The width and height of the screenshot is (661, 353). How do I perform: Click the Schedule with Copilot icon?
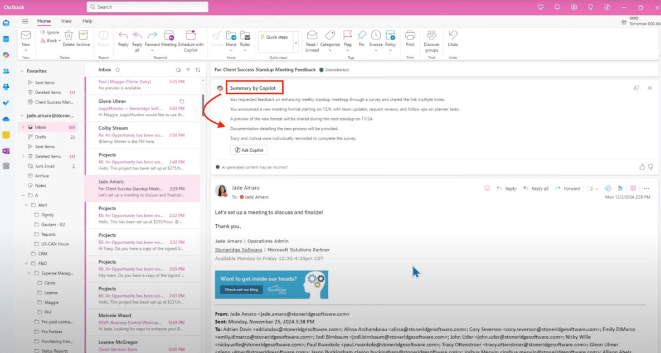(x=191, y=35)
